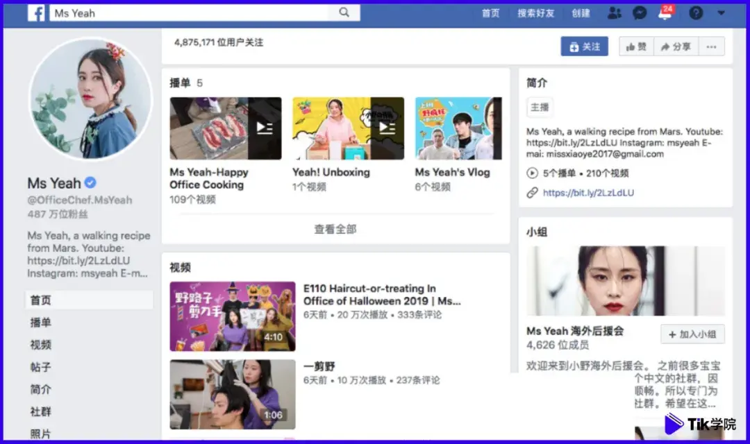Viewport: 750px width, 444px height.
Task: Open the friend requests icon
Action: pyautogui.click(x=614, y=13)
